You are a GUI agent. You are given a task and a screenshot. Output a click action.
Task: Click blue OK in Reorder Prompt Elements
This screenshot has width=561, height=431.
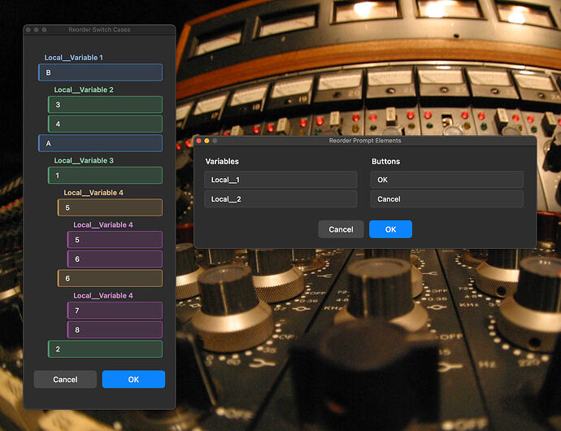tap(391, 229)
